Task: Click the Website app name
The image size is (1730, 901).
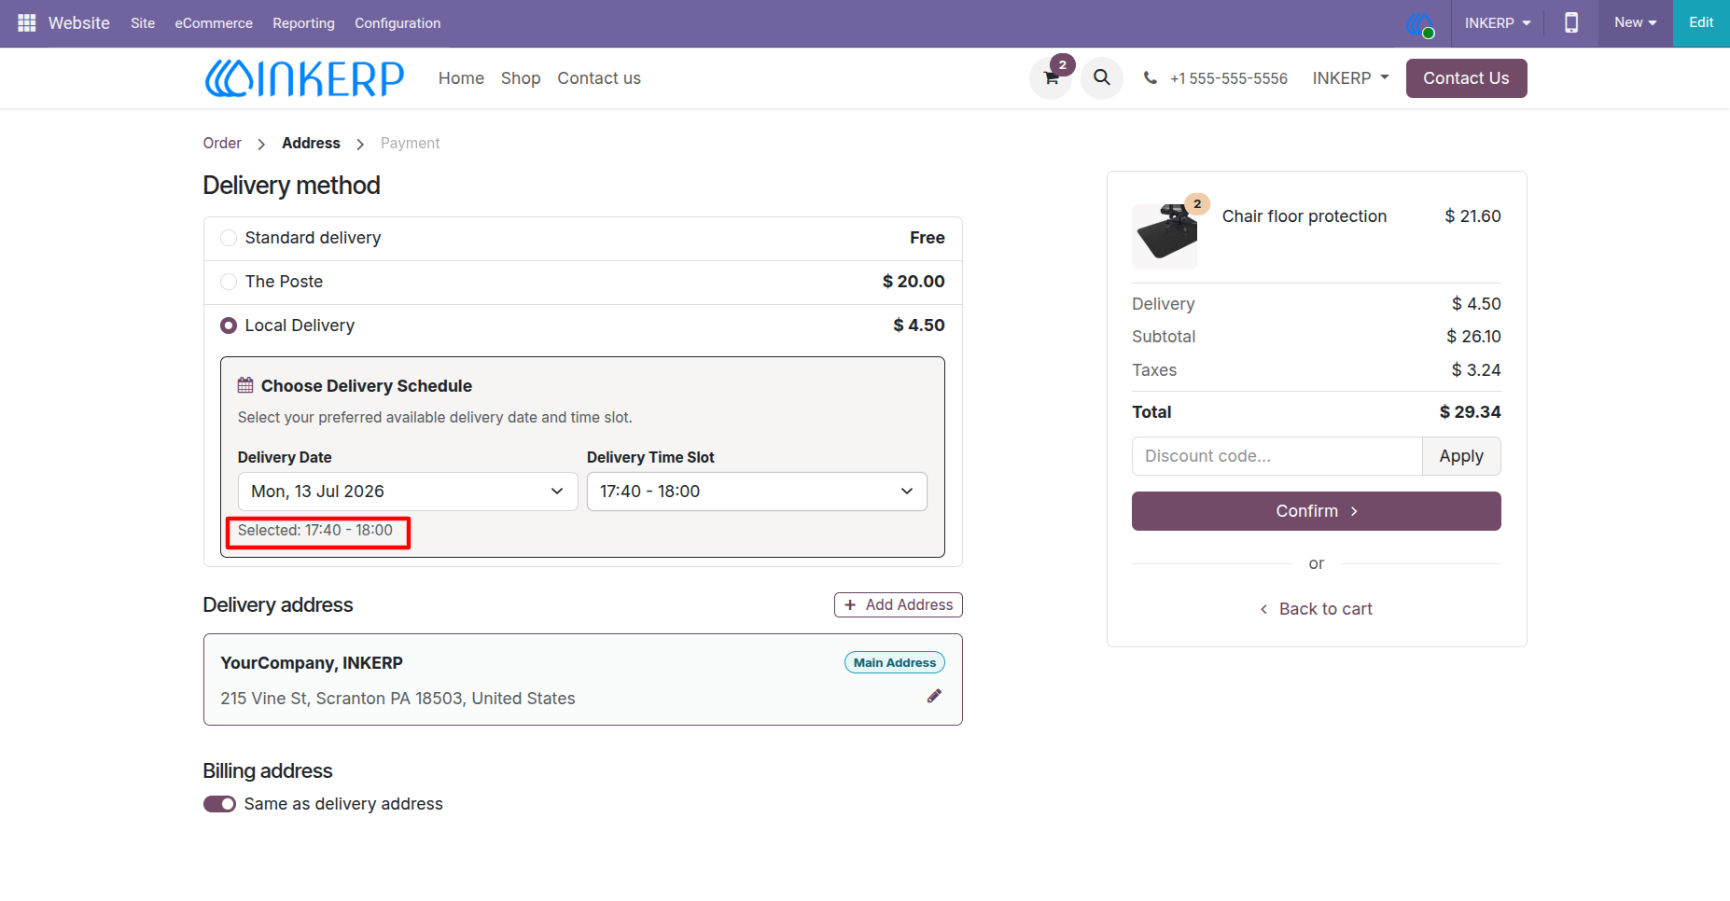Action: [79, 22]
